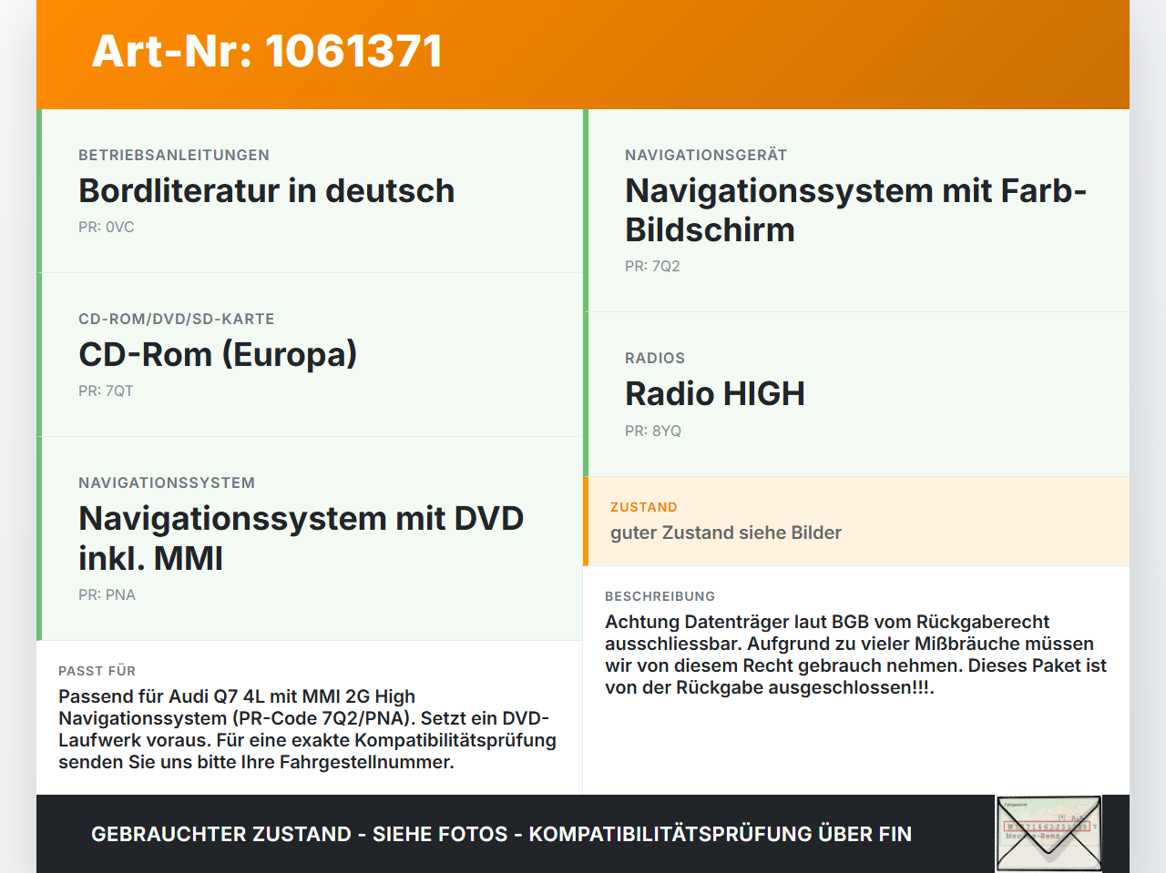
Task: Click the PR: PNA code
Action: (107, 595)
